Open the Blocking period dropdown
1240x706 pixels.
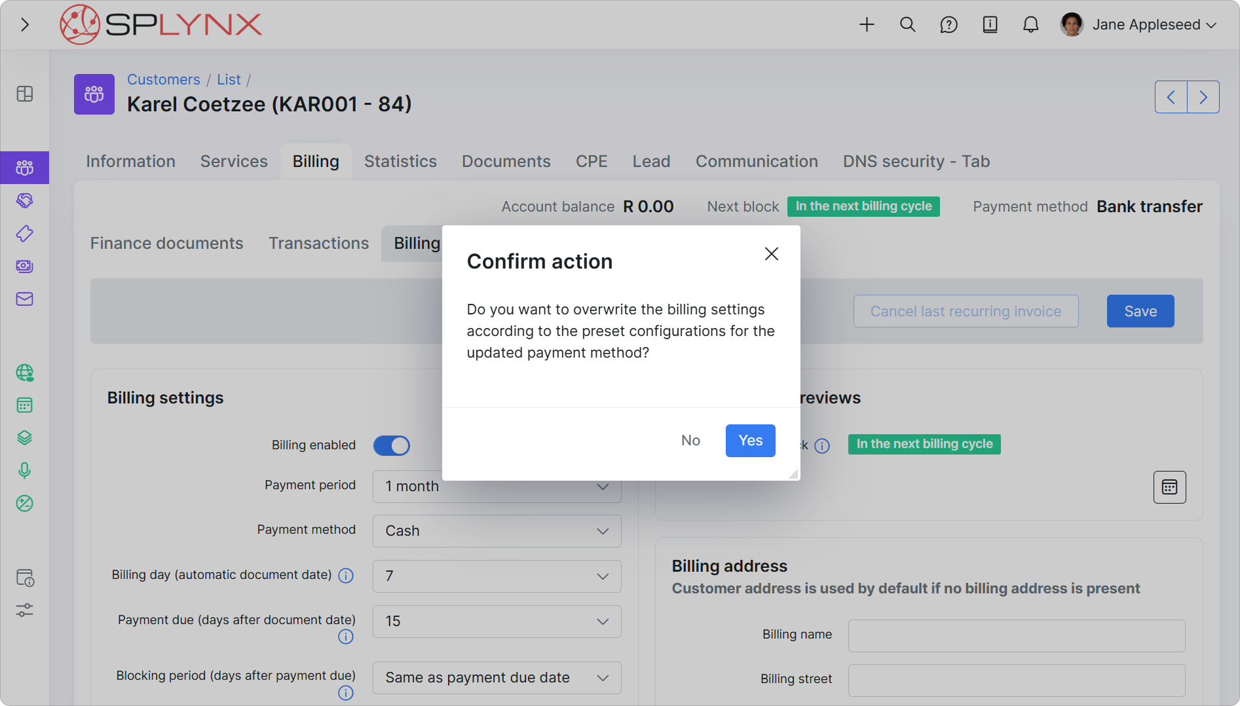pyautogui.click(x=497, y=678)
